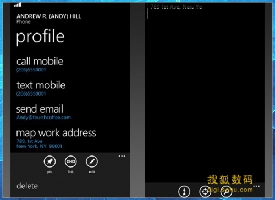Image resolution: width=275 pixels, height=200 pixels.
Task: Open map work address
Action: coord(56,133)
